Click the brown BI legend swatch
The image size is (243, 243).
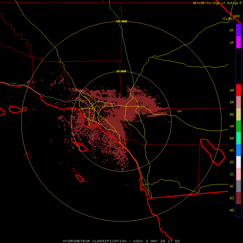pos(238,198)
